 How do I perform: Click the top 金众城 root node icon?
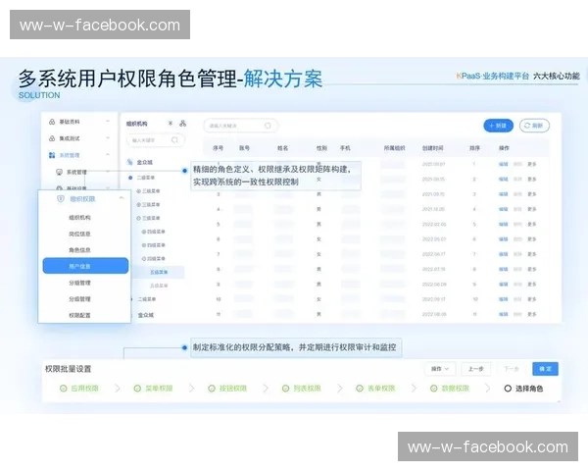click(x=129, y=162)
